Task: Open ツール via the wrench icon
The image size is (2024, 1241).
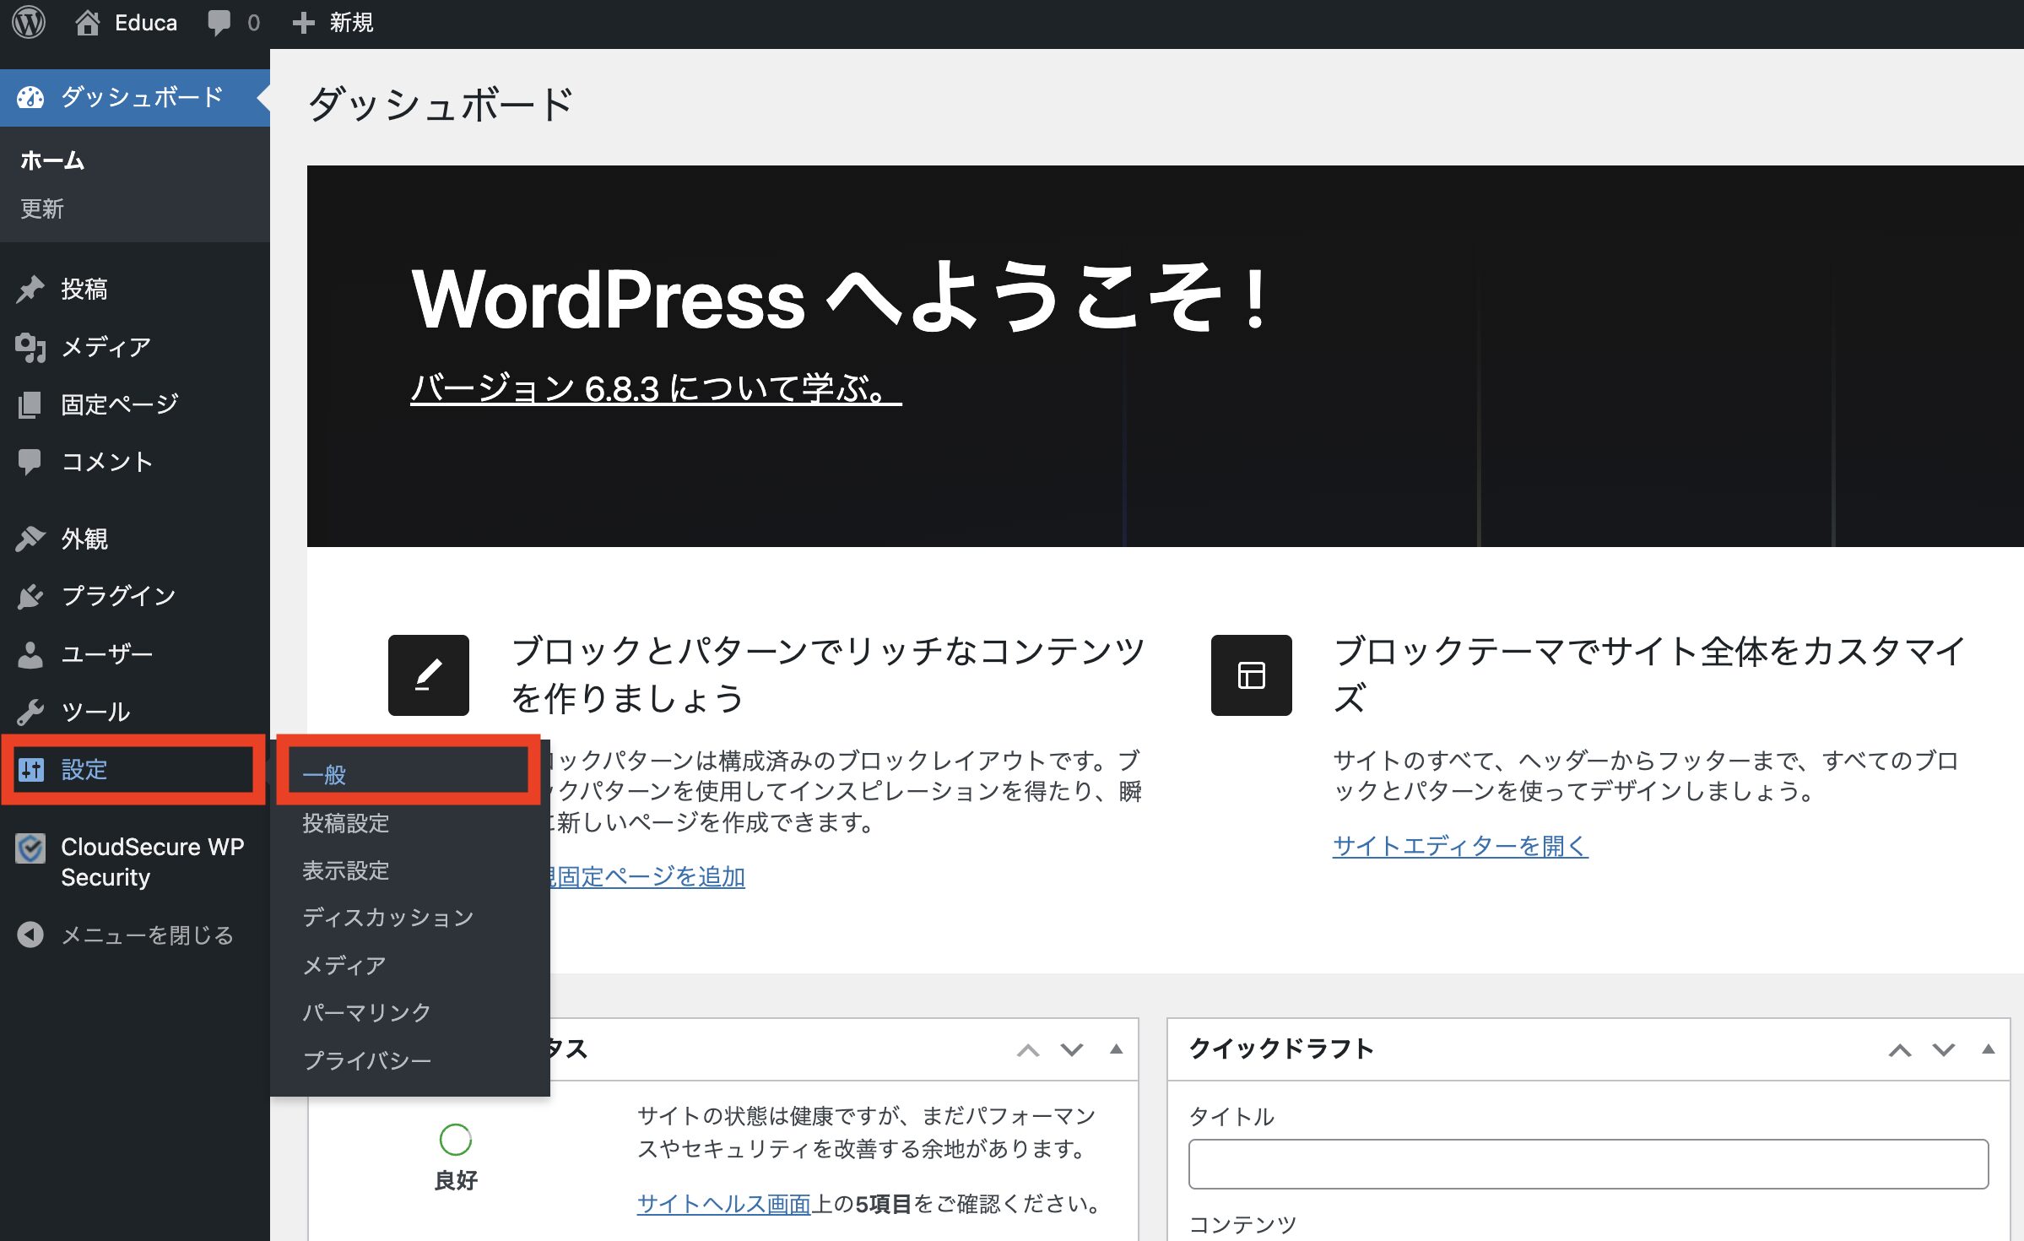Action: tap(30, 712)
